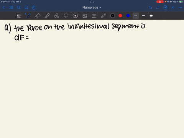The width and height of the screenshot is (184, 138).
Task: Add a new page
Action: [165, 8]
